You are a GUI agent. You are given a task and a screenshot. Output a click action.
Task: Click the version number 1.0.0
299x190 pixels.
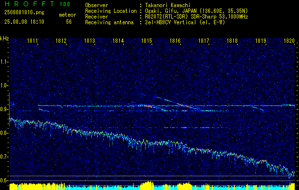coord(65,4)
